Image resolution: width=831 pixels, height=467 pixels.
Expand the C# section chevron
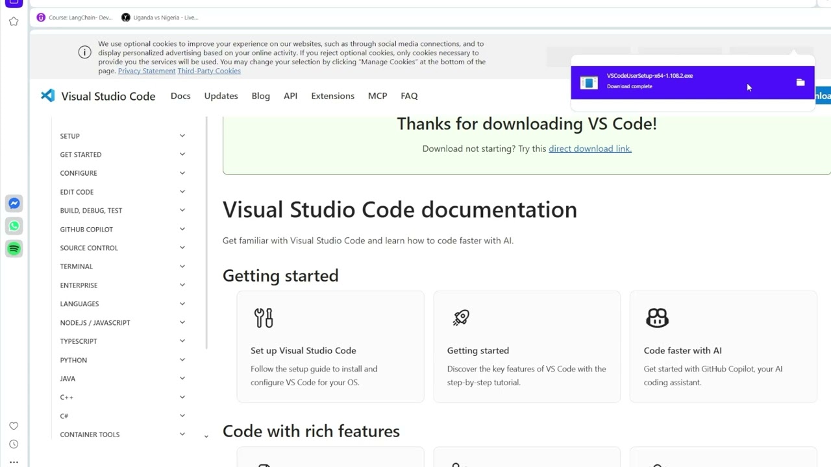tap(182, 416)
